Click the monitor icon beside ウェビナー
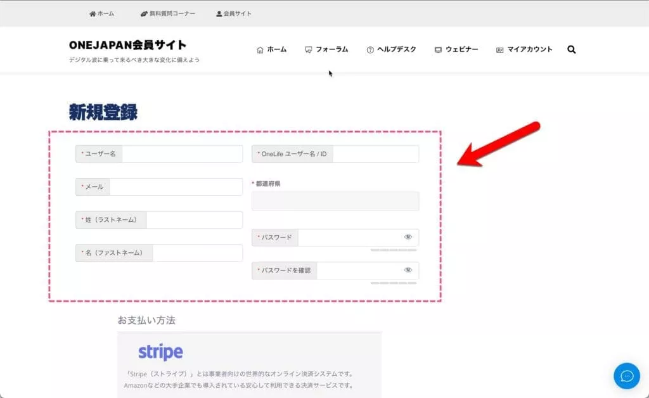The image size is (649, 398). (438, 50)
